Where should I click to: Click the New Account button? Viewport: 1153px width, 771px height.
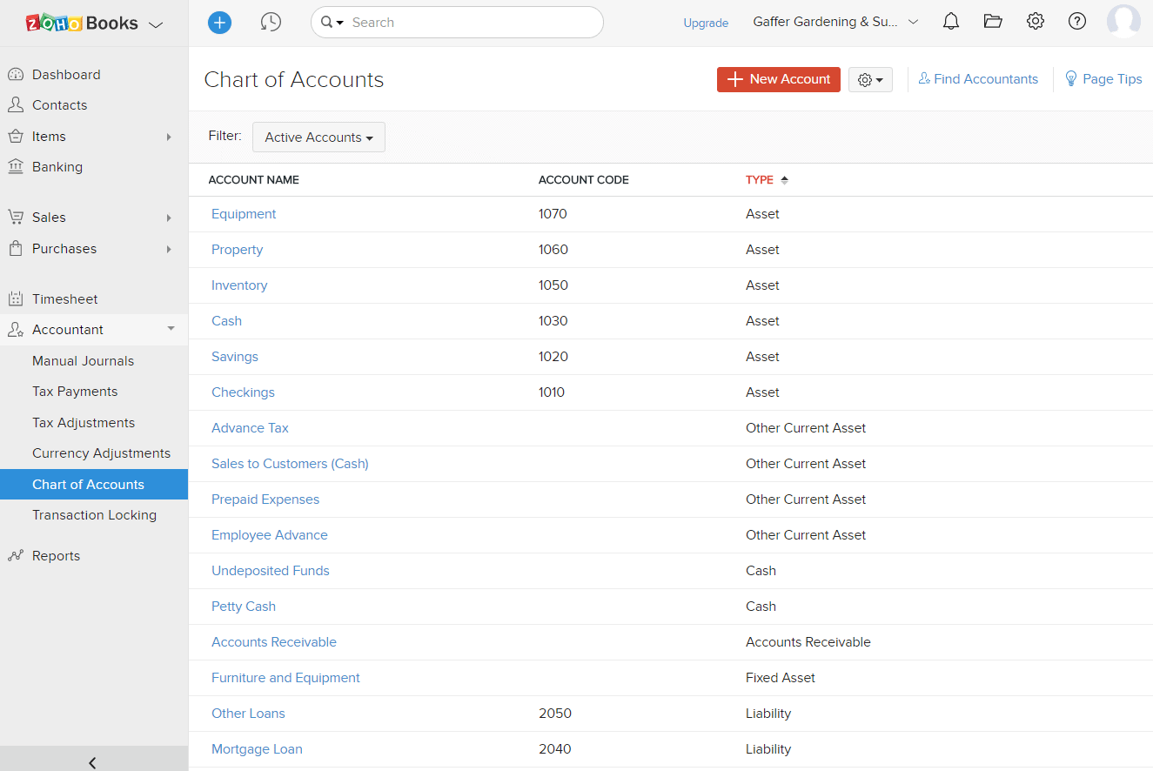pos(779,79)
